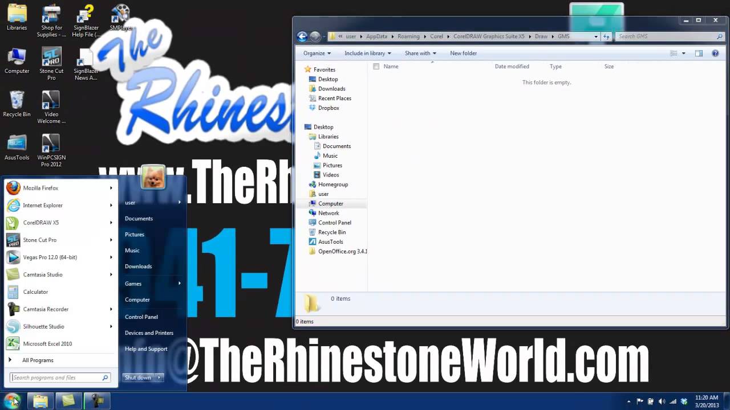Expand Shut down options arrow

point(159,378)
